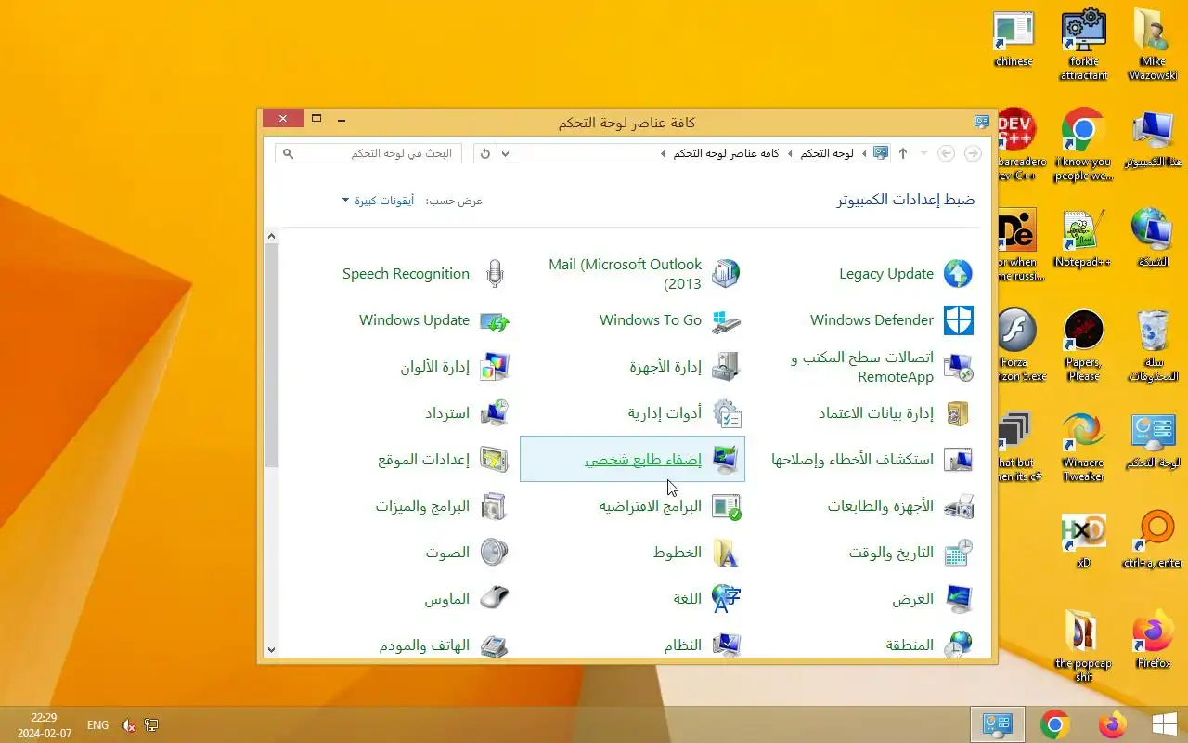Open System (النظام) icon
Screen dimensions: 1188x743
point(726,645)
